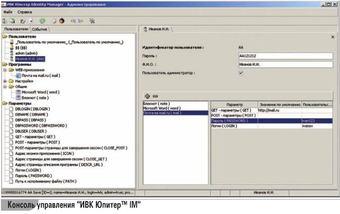Viewport: 340px width, 214px height.
Task: Click the Параметры root folder icon in tree
Action: [x=5, y=103]
